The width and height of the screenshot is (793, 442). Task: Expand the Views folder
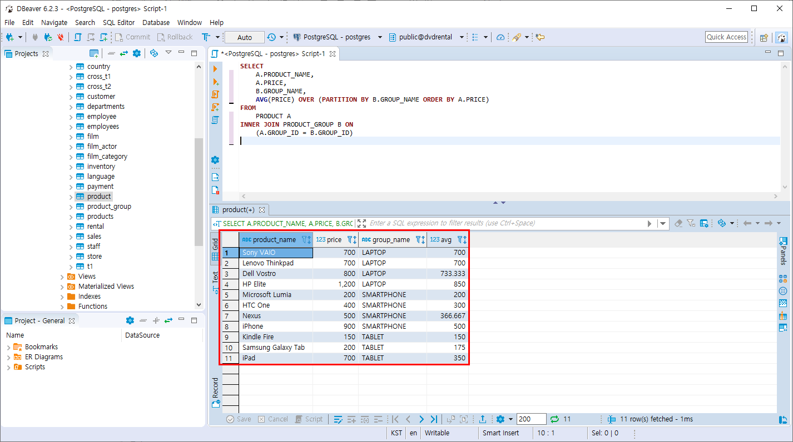pyautogui.click(x=62, y=277)
